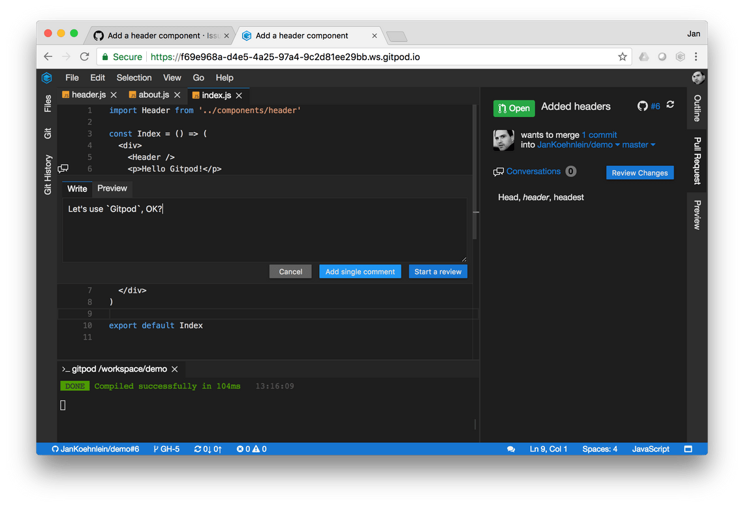Toggle the bottom panel icon in the status bar
This screenshot has height=507, width=744.
688,449
